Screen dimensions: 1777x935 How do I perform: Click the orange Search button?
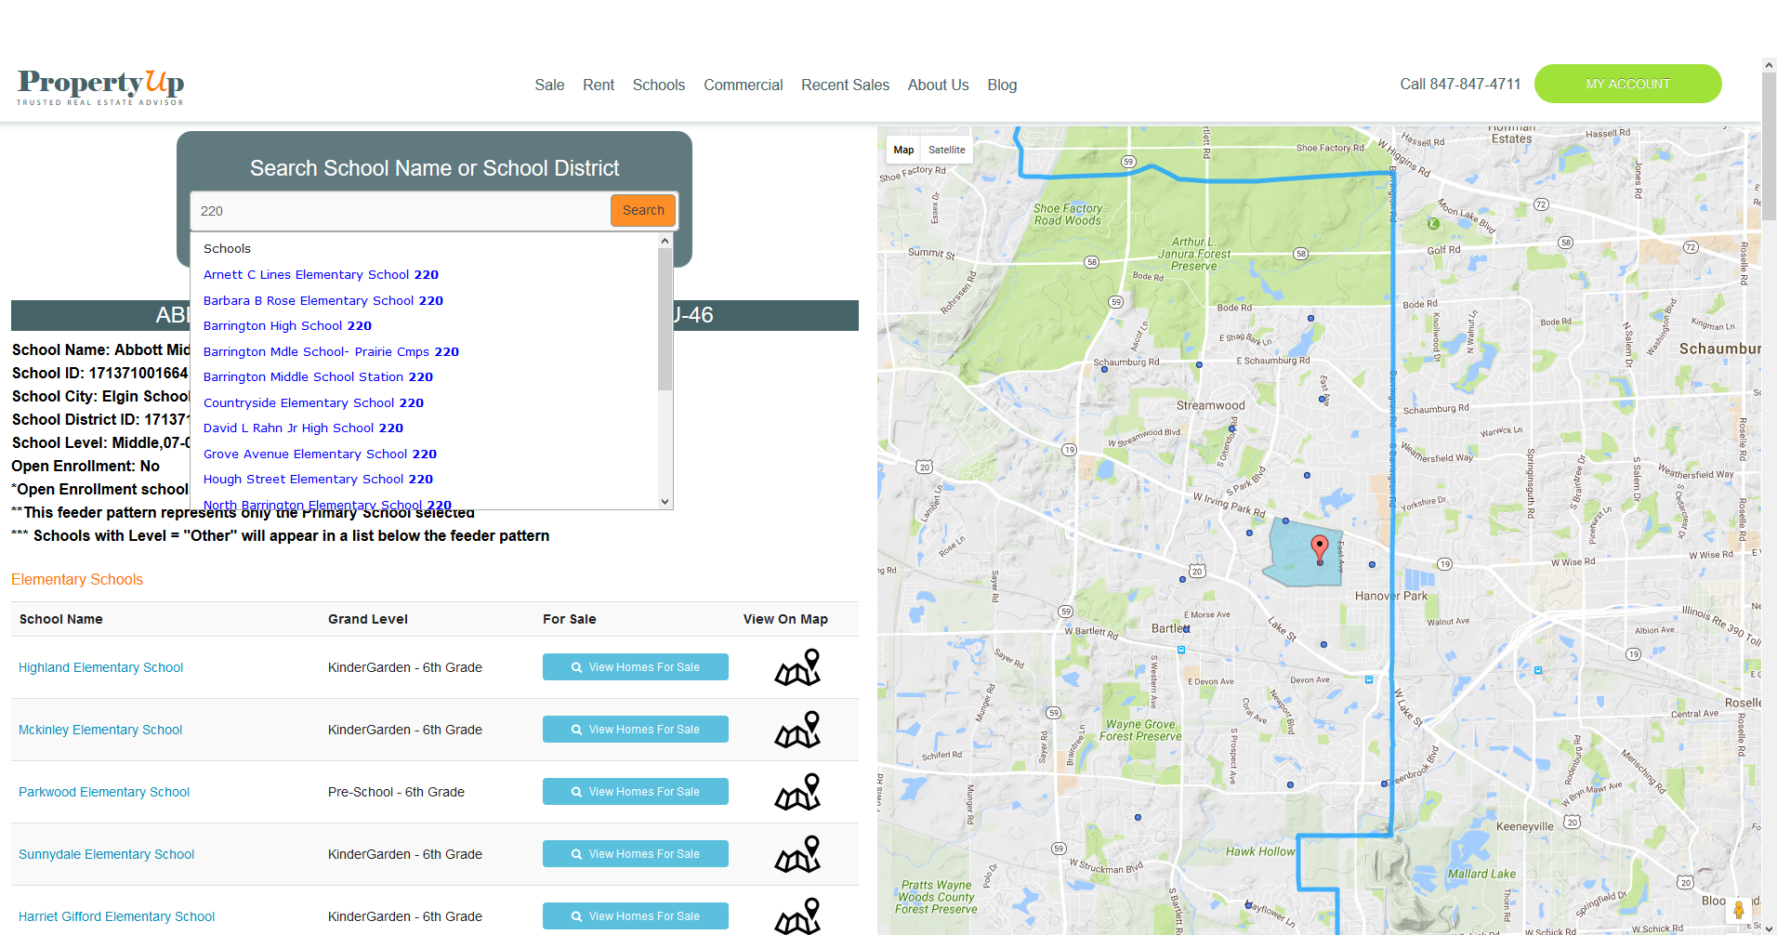click(643, 210)
